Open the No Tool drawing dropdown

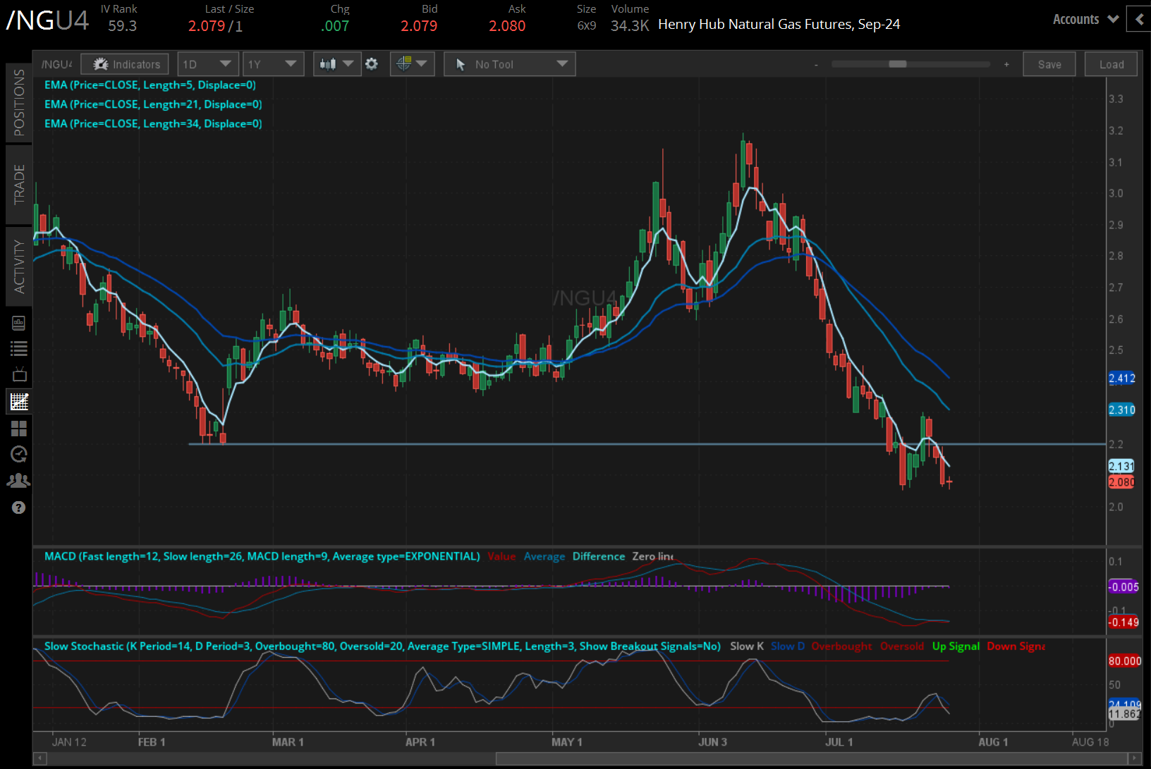[509, 63]
